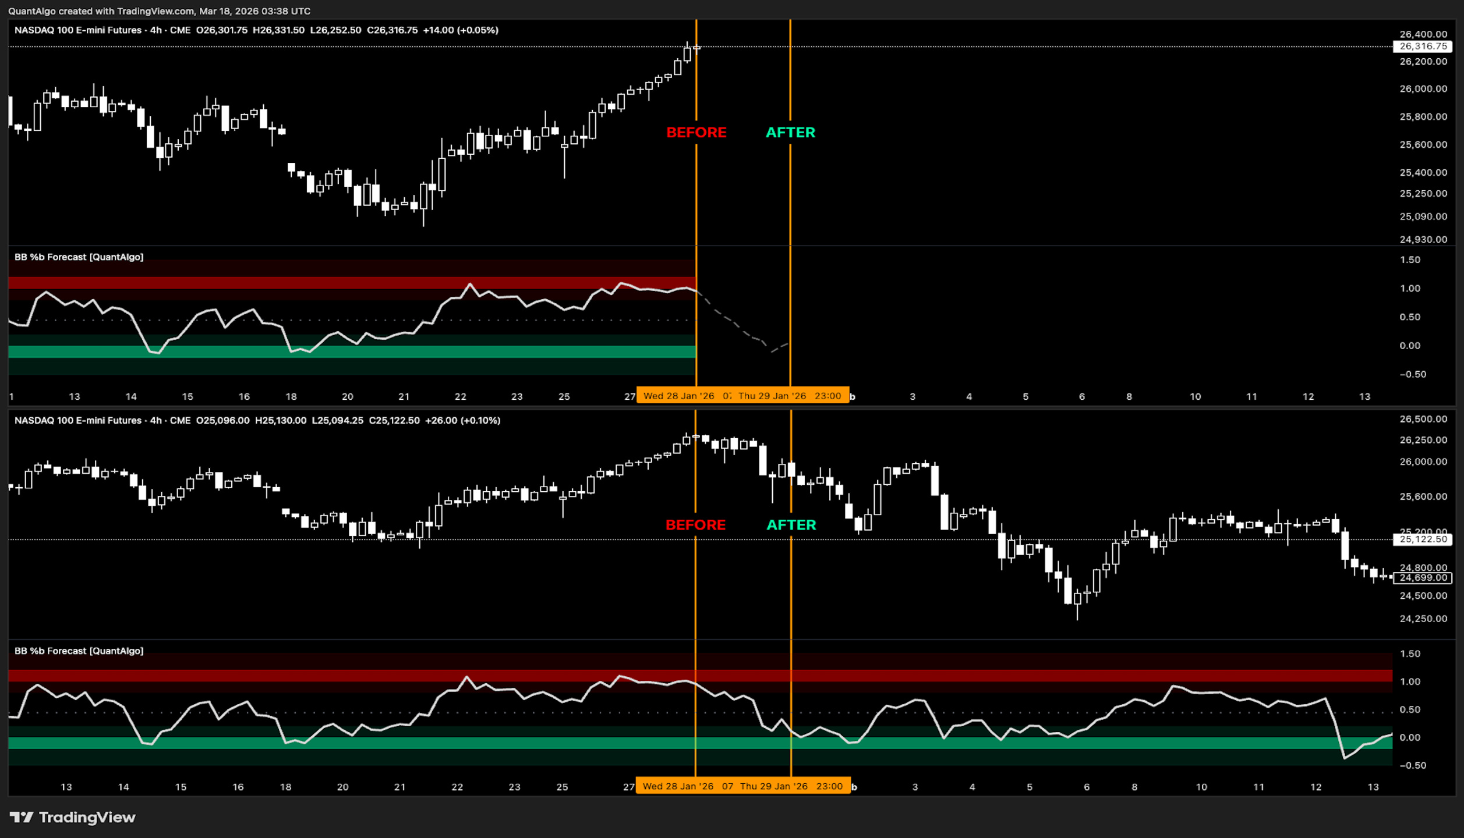
Task: Click the 26,400.00 price axis label
Action: point(1423,34)
